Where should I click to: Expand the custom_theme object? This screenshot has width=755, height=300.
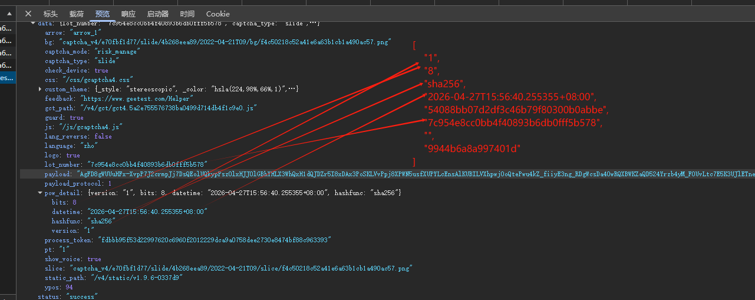tap(40, 89)
